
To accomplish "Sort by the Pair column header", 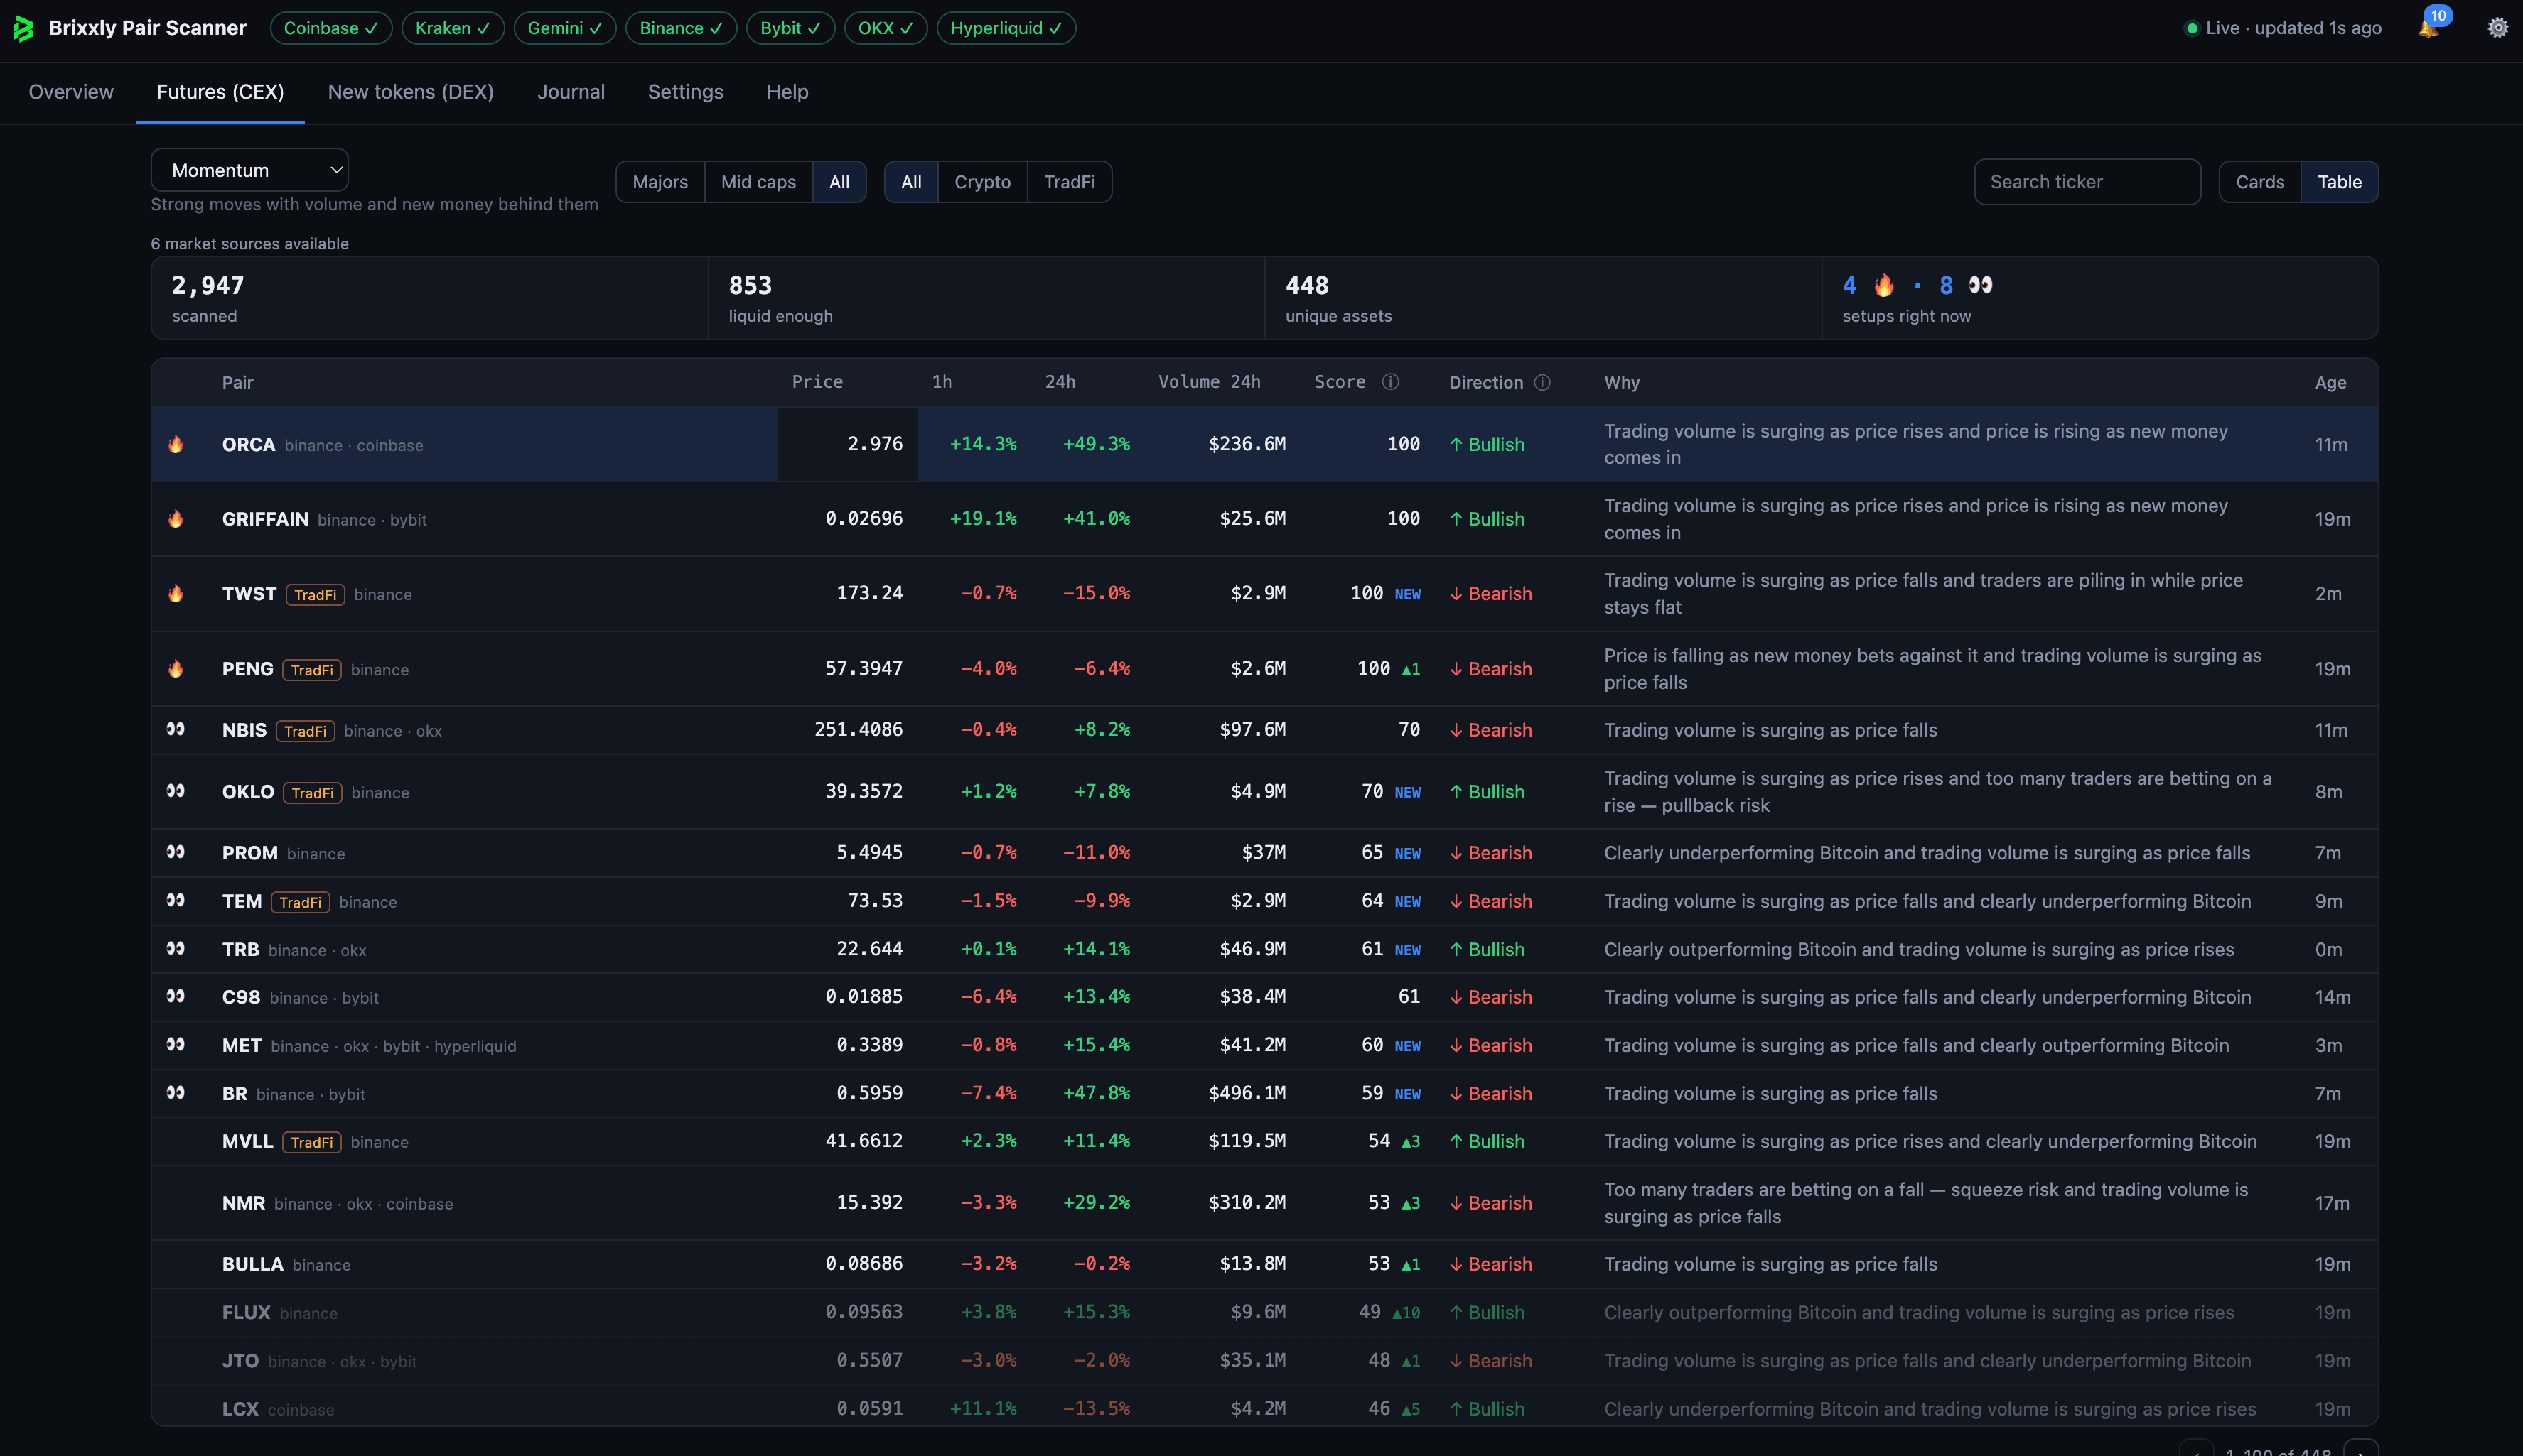I will click(237, 382).
